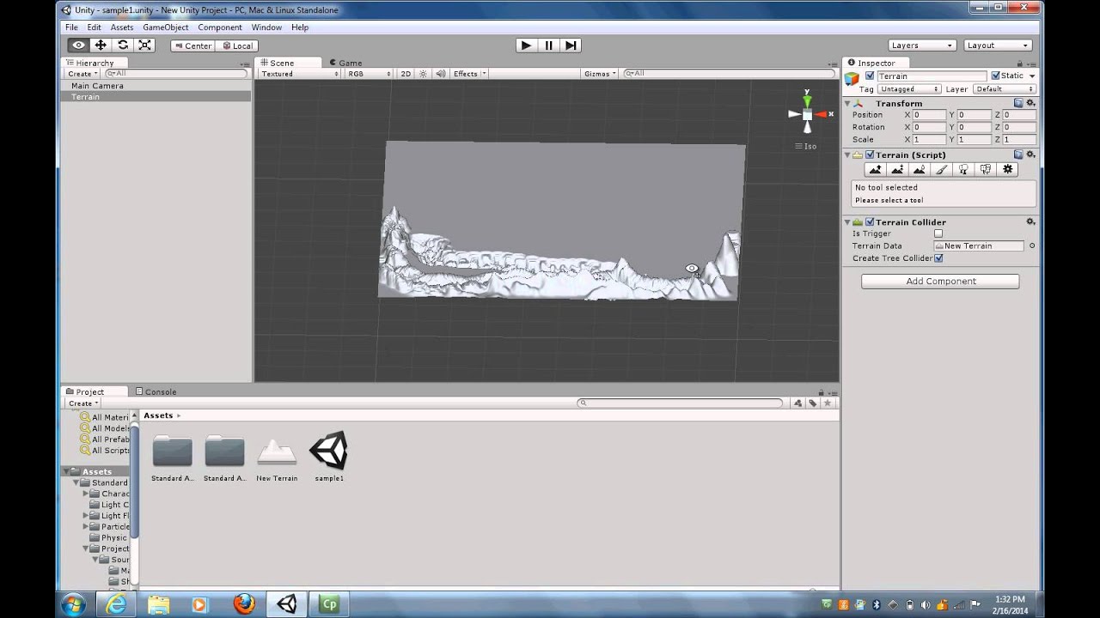Open the Help menu

300,27
